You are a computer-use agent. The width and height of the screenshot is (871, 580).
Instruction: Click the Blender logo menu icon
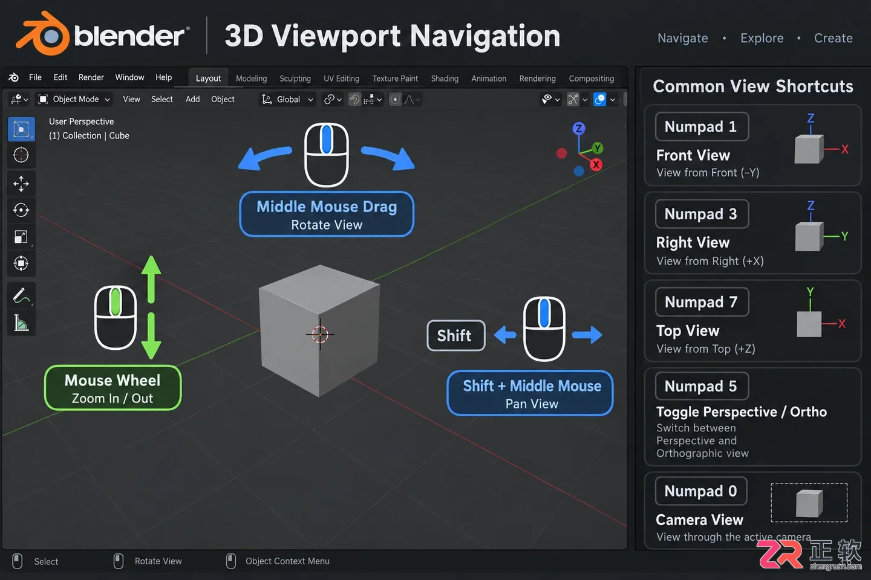click(x=13, y=77)
